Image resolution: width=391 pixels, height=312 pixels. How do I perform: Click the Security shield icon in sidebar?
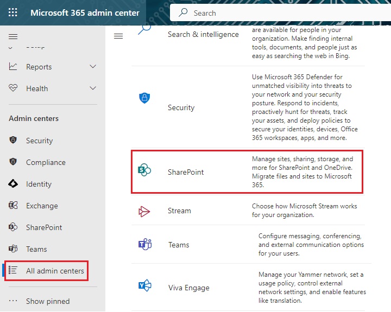13,140
